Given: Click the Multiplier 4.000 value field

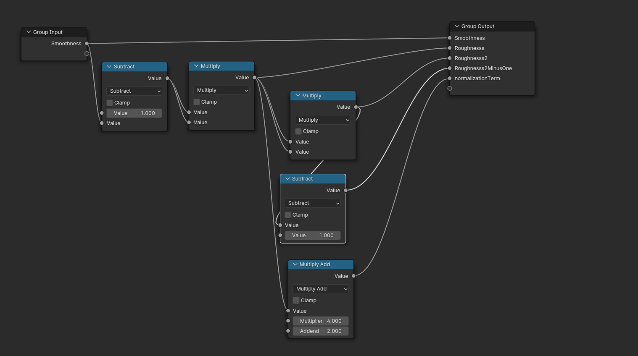Looking at the screenshot, I should 321,321.
